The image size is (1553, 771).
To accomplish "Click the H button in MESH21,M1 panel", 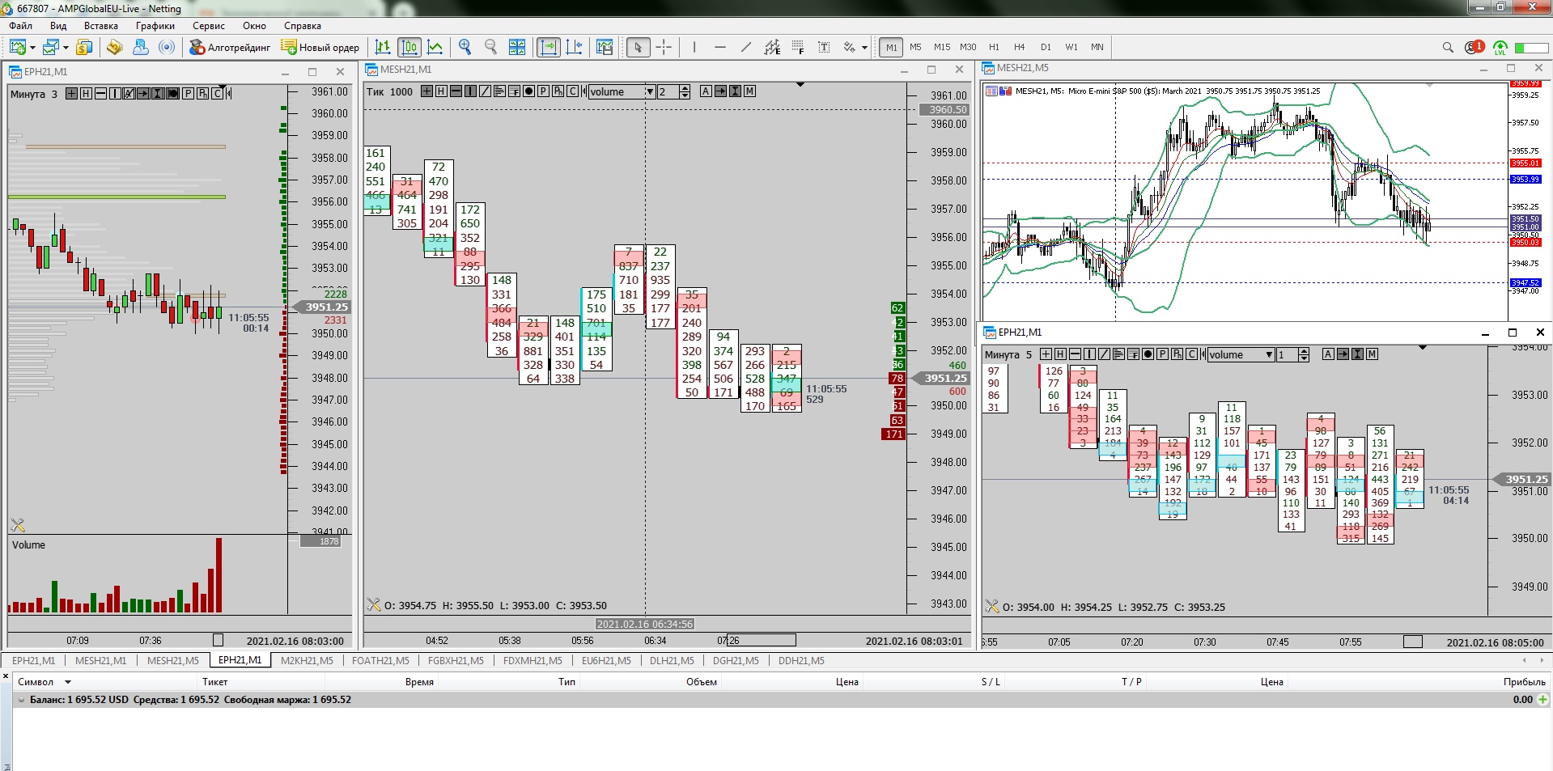I will tap(441, 91).
